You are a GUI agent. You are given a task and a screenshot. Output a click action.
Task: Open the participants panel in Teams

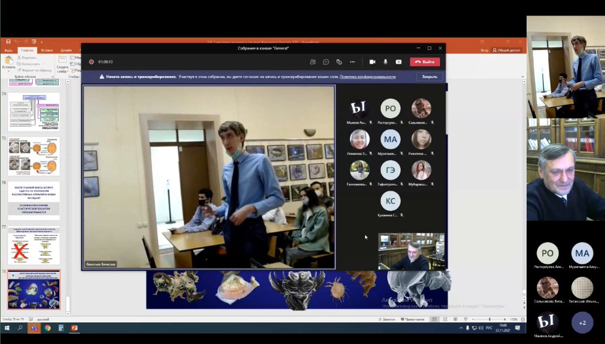click(x=313, y=62)
